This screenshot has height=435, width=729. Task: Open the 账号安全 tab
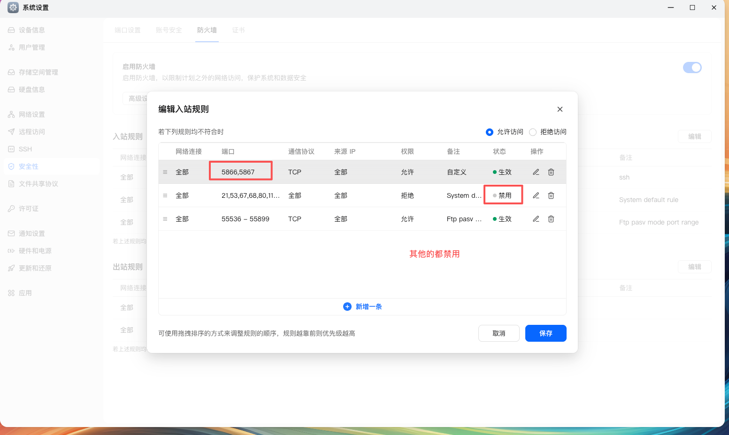(x=169, y=30)
